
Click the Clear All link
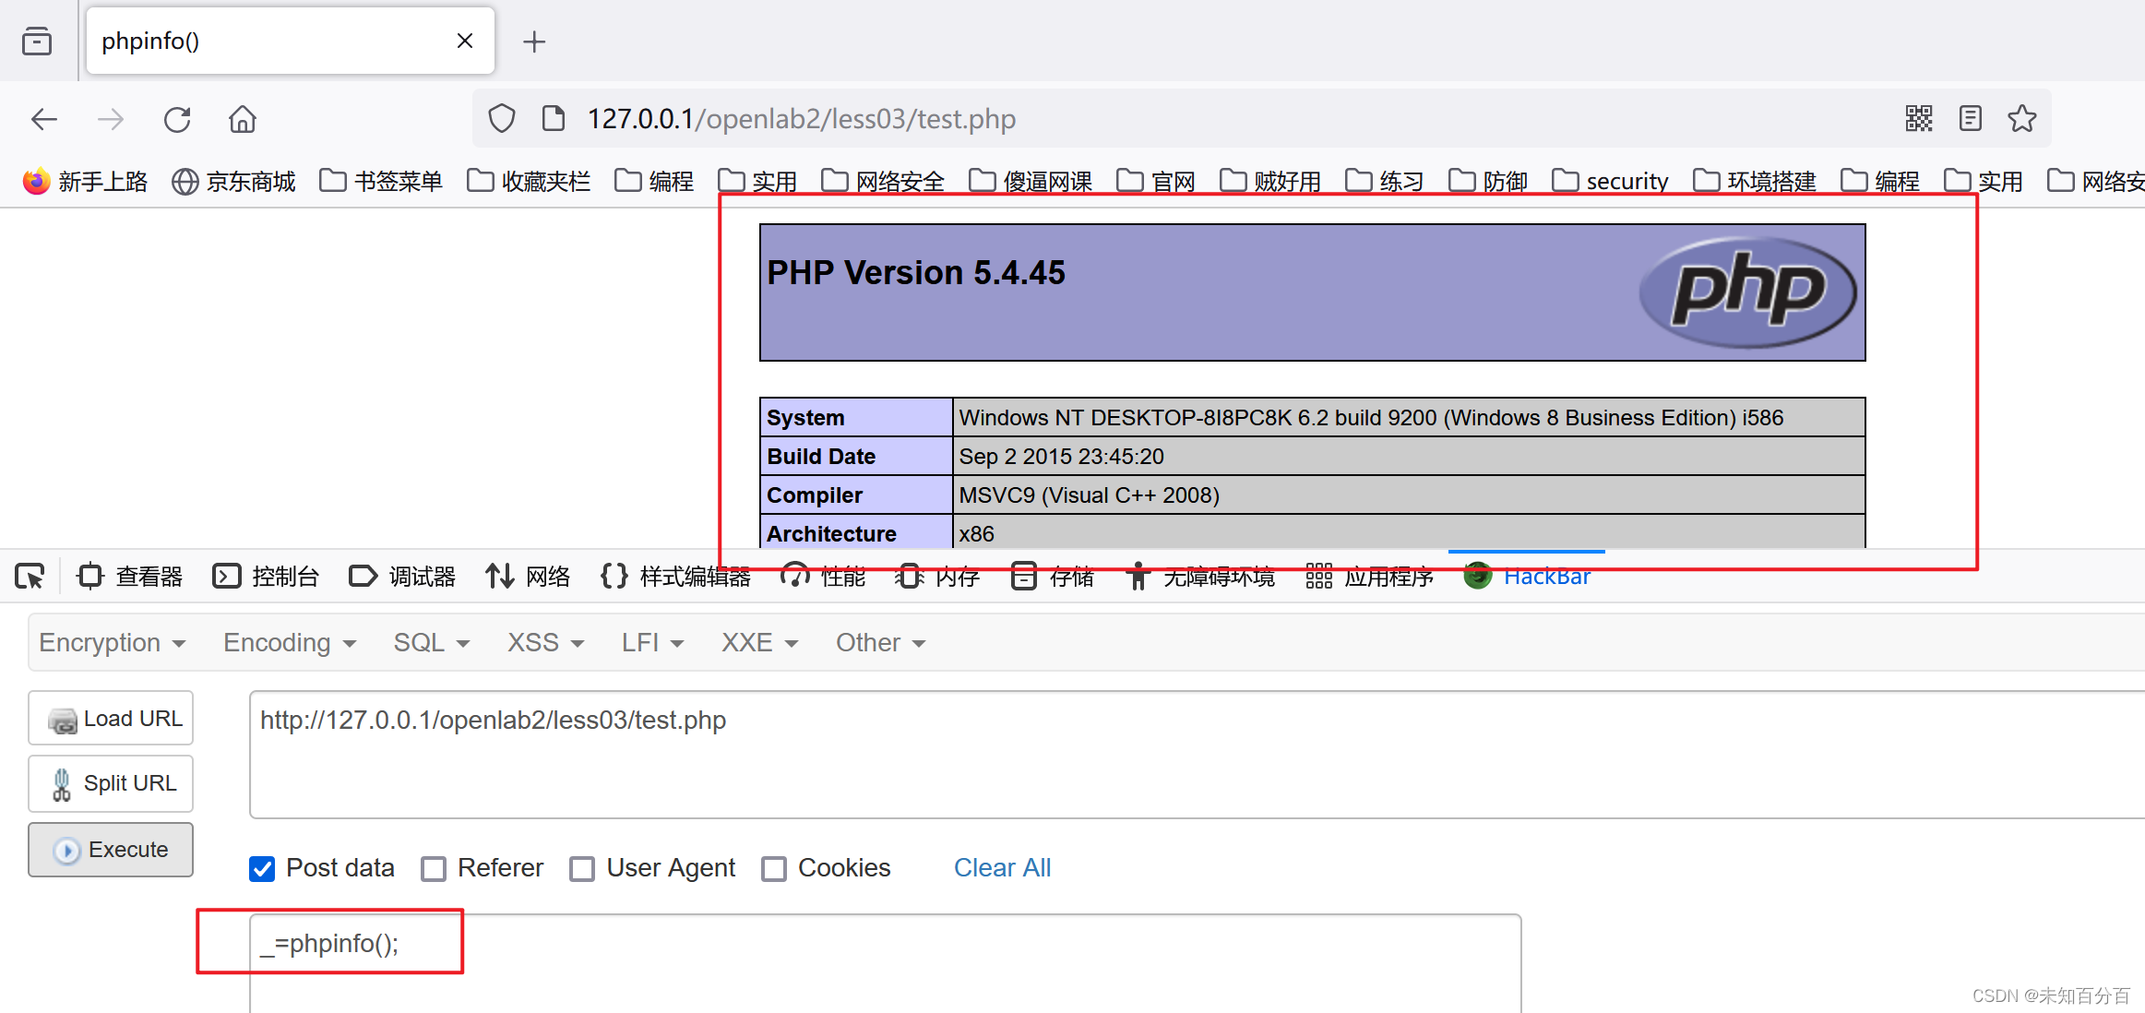point(1002,868)
